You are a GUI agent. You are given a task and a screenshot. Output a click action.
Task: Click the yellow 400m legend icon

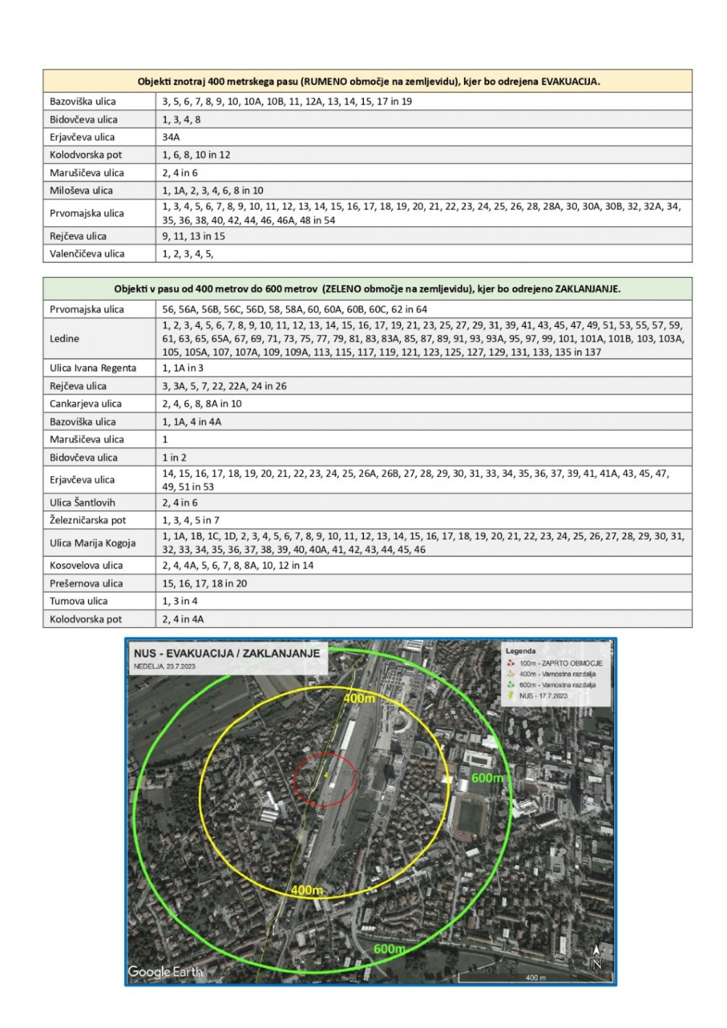click(510, 674)
